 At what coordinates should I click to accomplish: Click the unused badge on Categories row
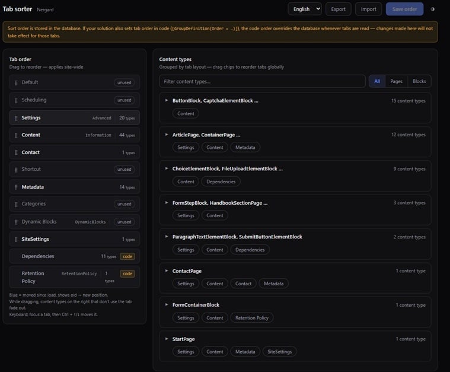coord(125,204)
